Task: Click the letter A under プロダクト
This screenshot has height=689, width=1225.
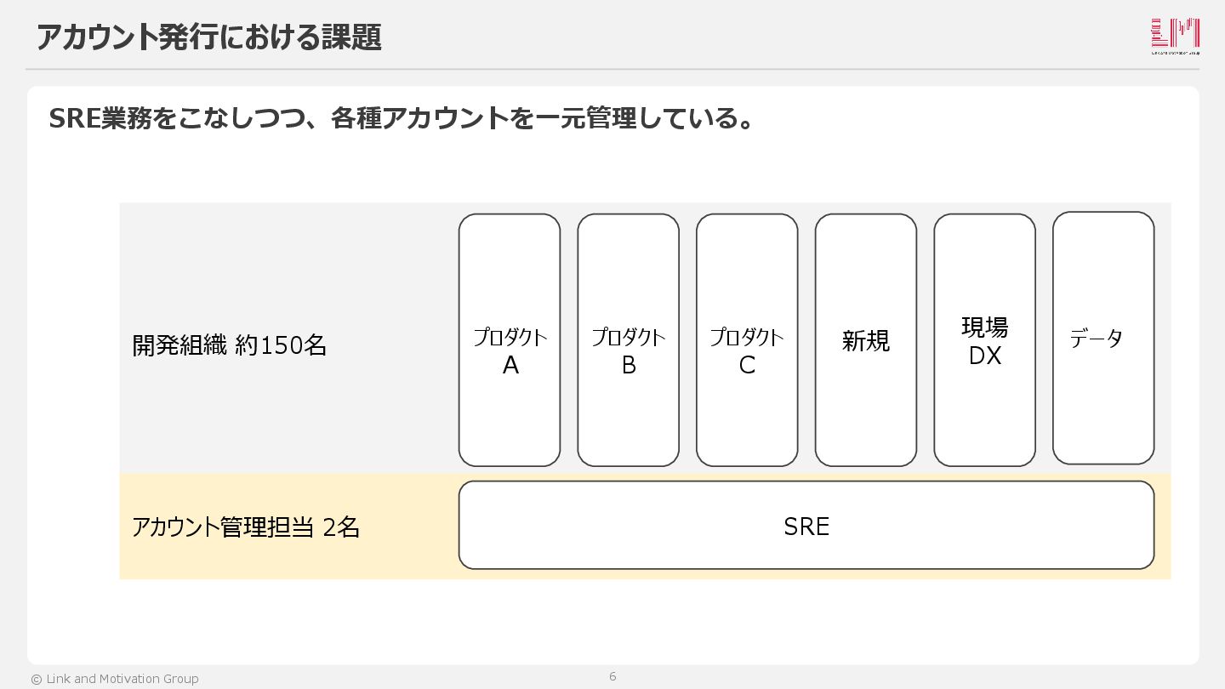Action: (x=510, y=366)
